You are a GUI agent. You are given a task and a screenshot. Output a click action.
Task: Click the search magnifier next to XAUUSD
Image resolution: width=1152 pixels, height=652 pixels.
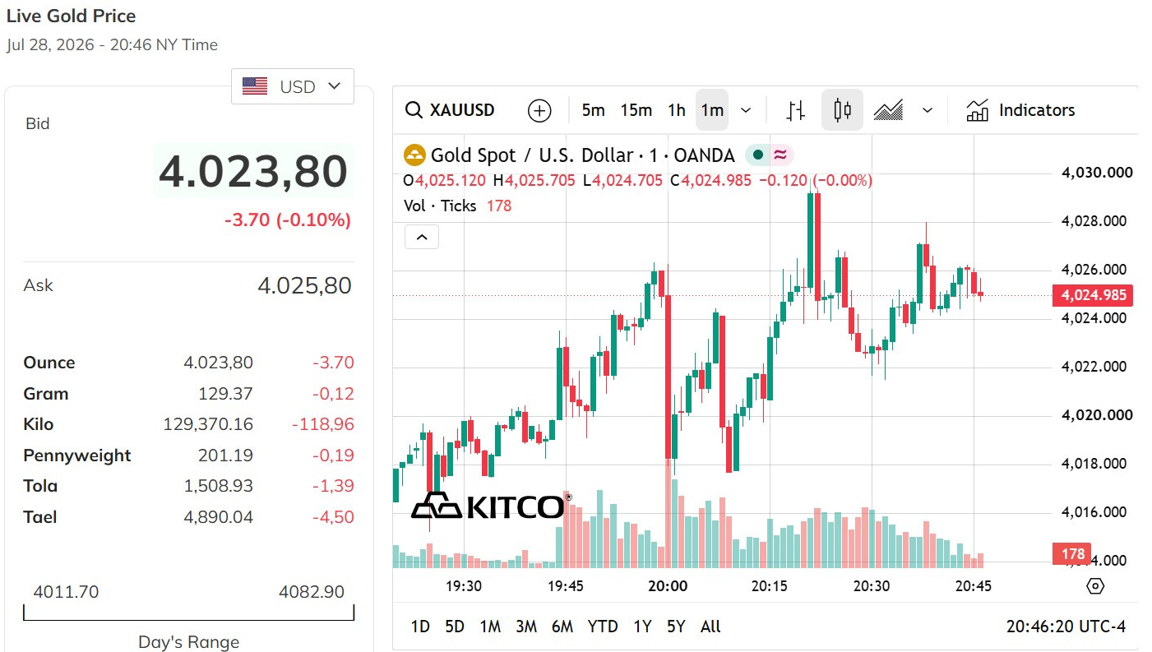[x=415, y=110]
